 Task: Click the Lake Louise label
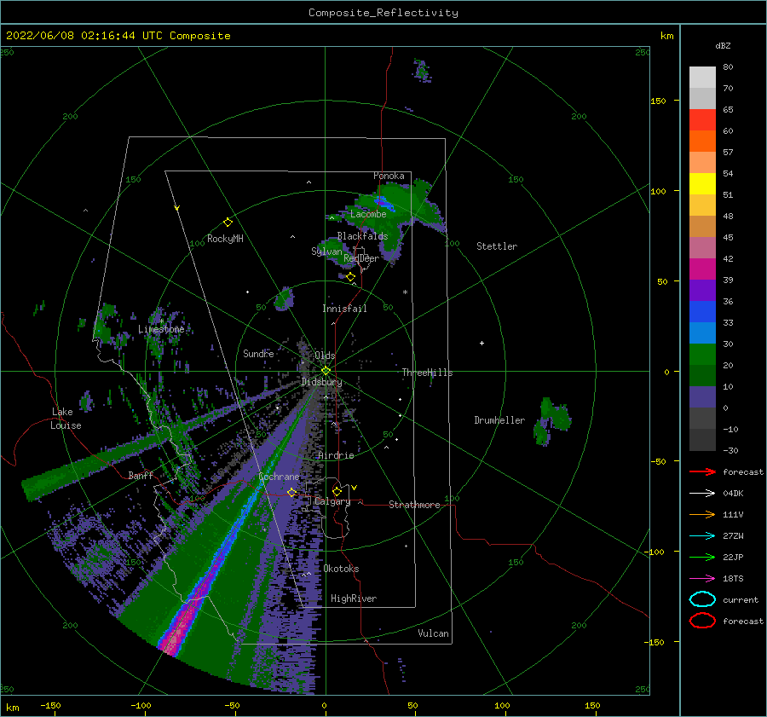(x=66, y=419)
